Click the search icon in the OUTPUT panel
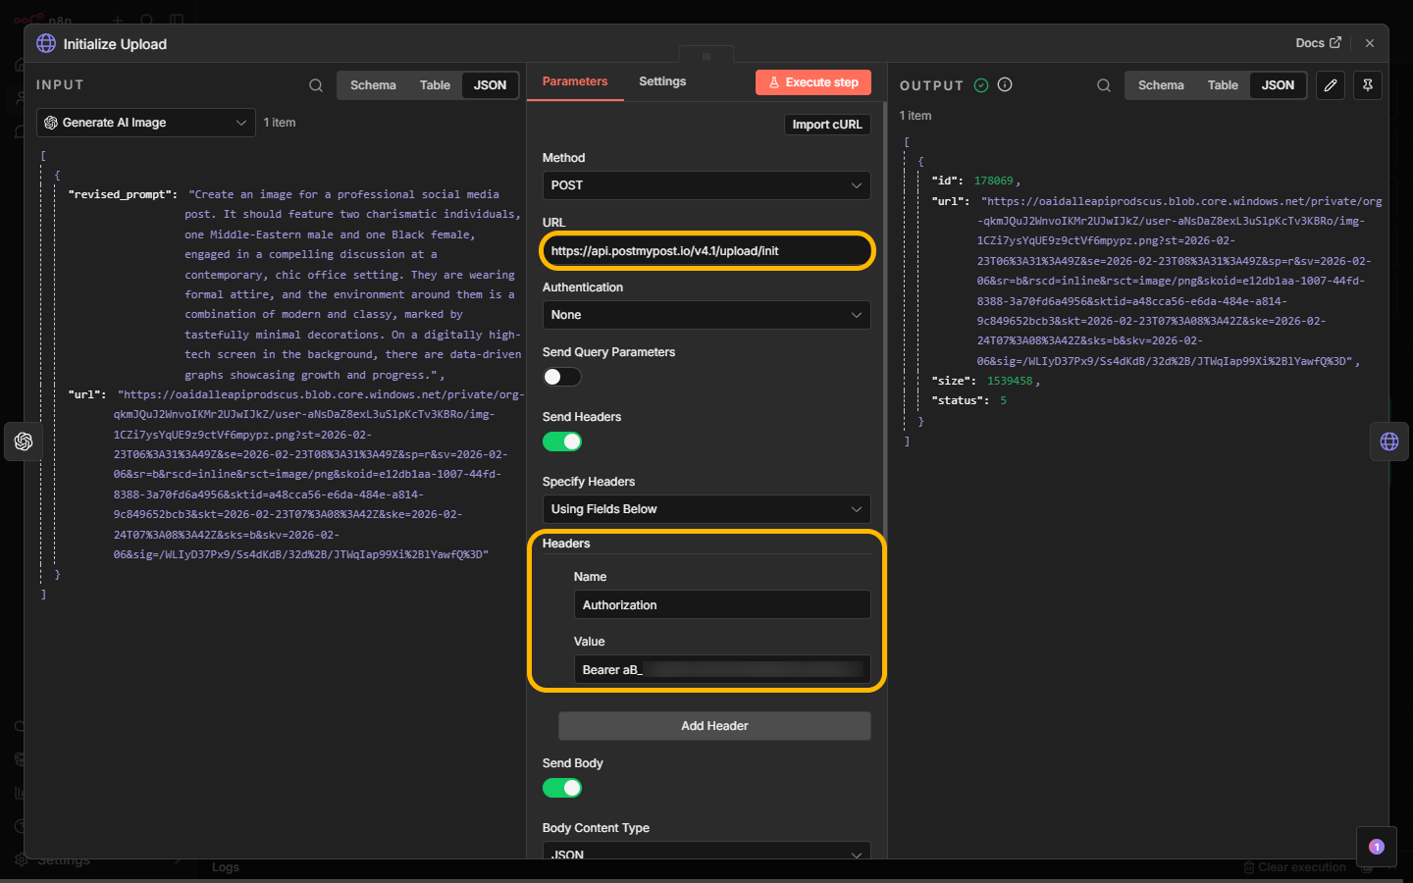1413x883 pixels. pos(1104,85)
